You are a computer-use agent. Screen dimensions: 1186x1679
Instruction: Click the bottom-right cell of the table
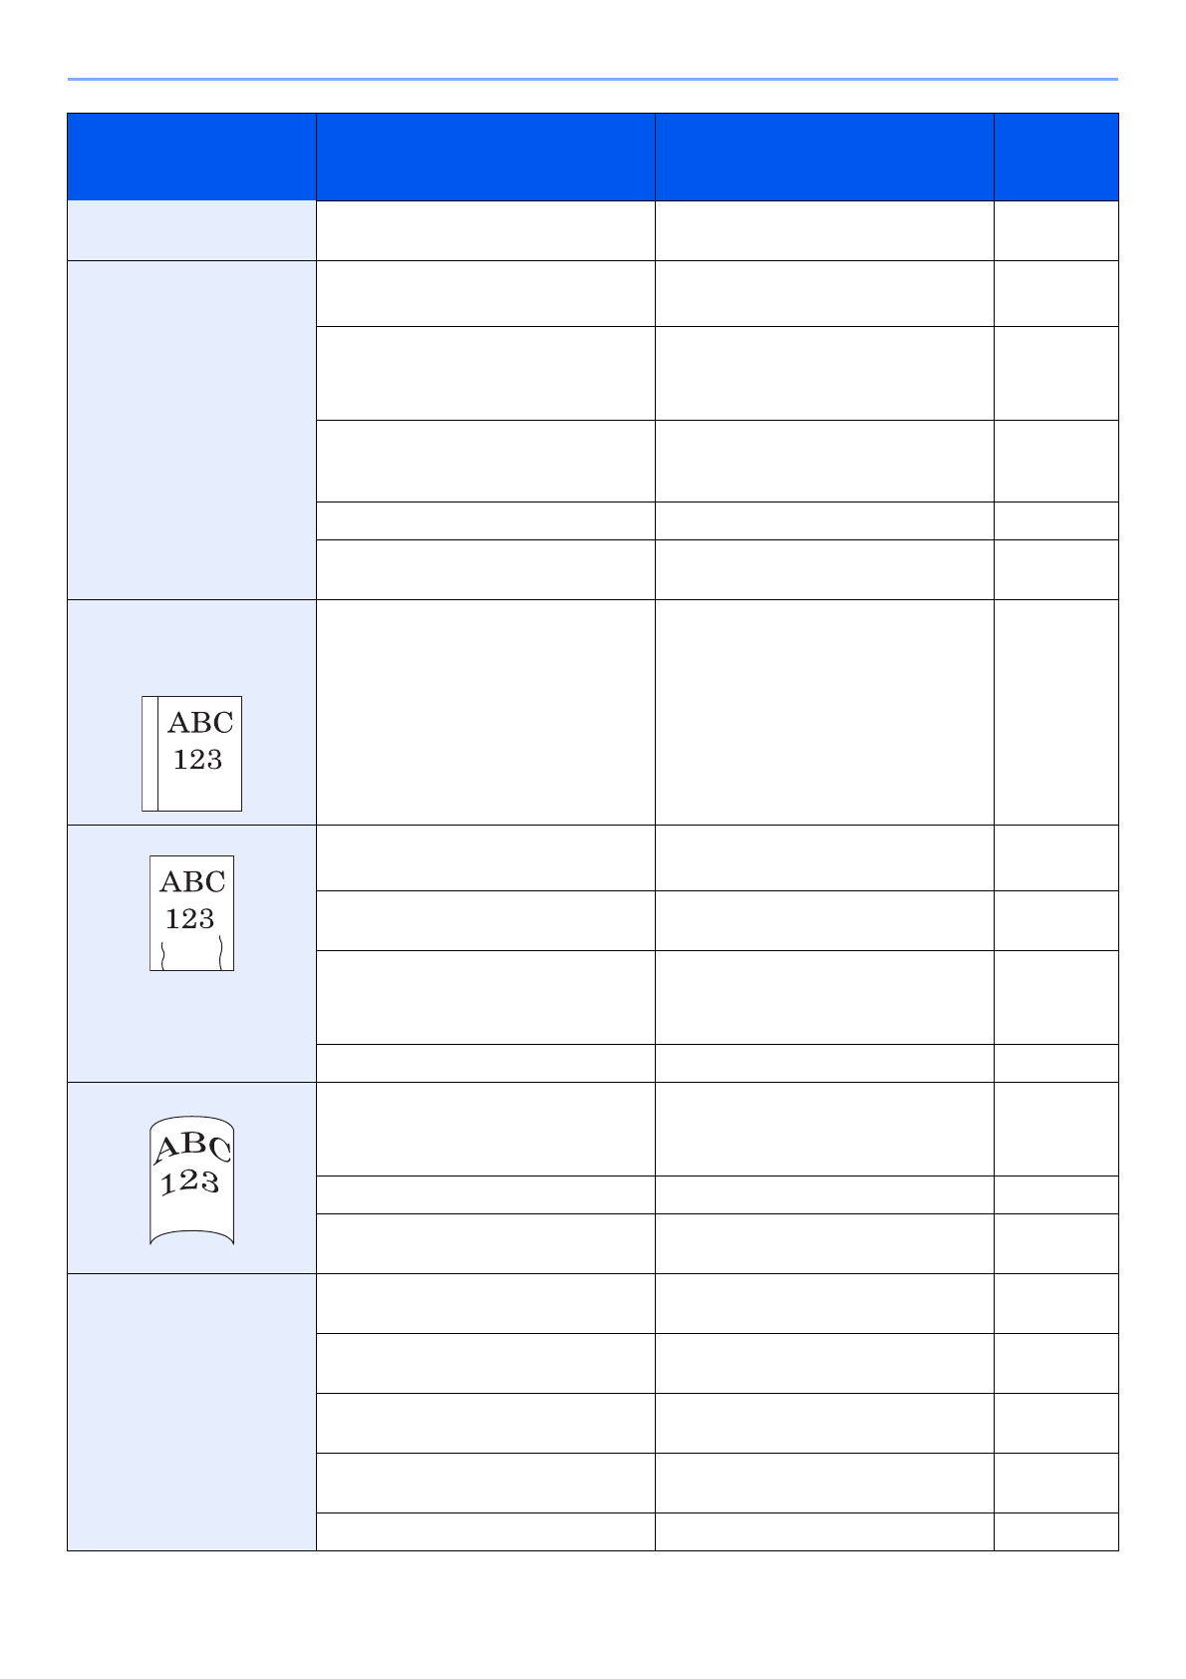[1056, 1531]
